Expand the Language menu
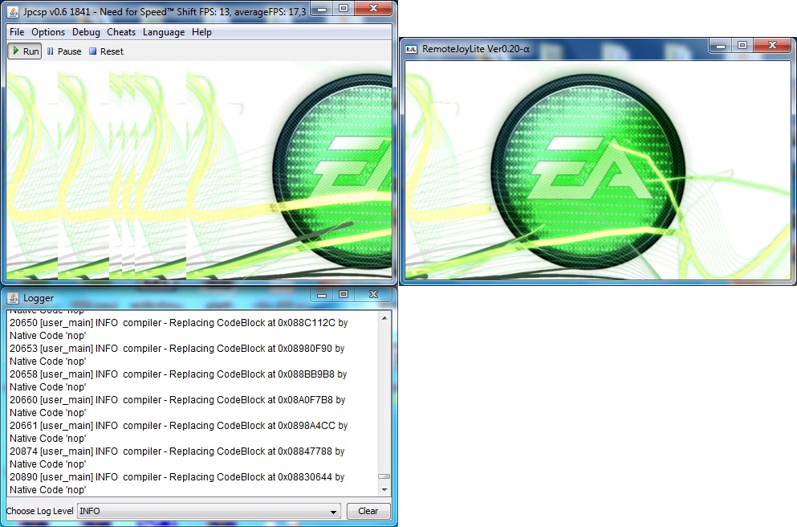The image size is (797, 527). click(x=164, y=32)
